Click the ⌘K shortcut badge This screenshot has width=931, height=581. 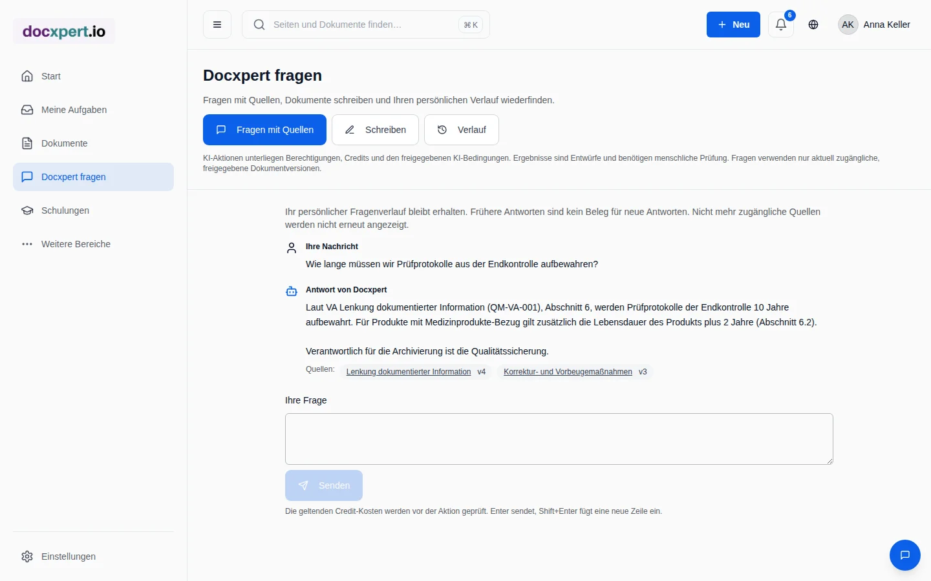(x=471, y=25)
